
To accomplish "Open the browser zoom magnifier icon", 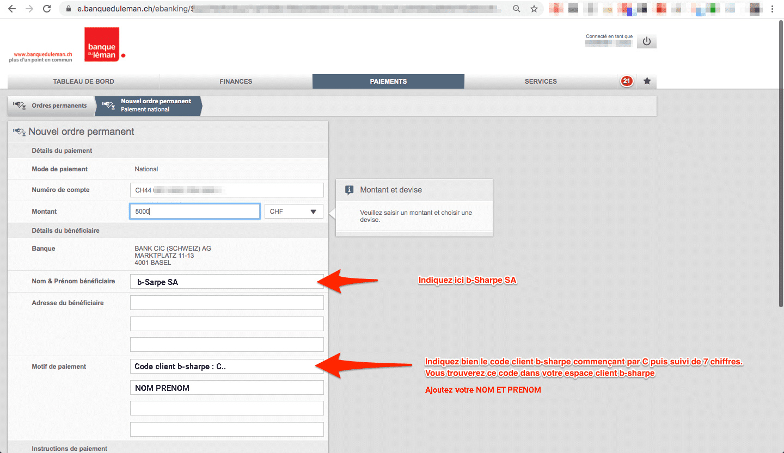I will point(516,9).
